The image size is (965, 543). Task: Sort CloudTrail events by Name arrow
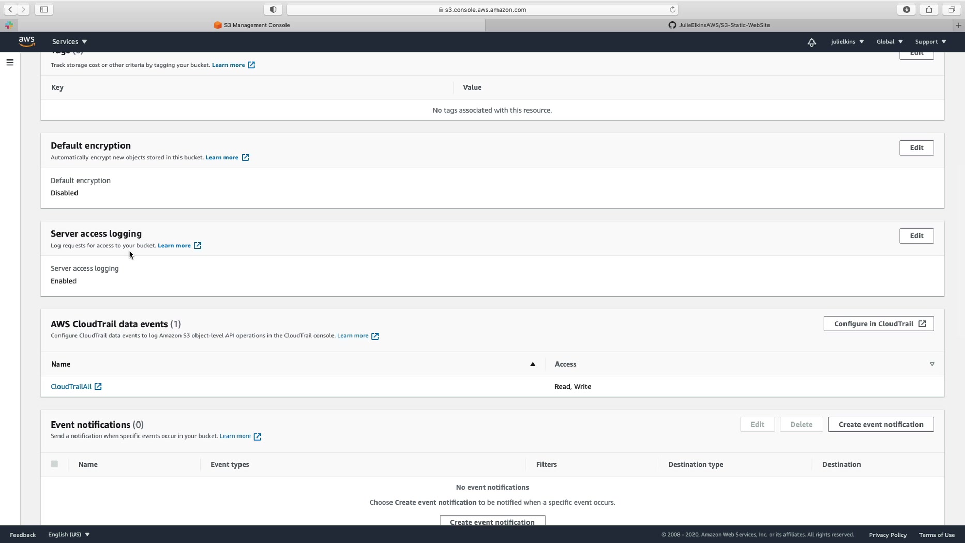[x=532, y=364]
